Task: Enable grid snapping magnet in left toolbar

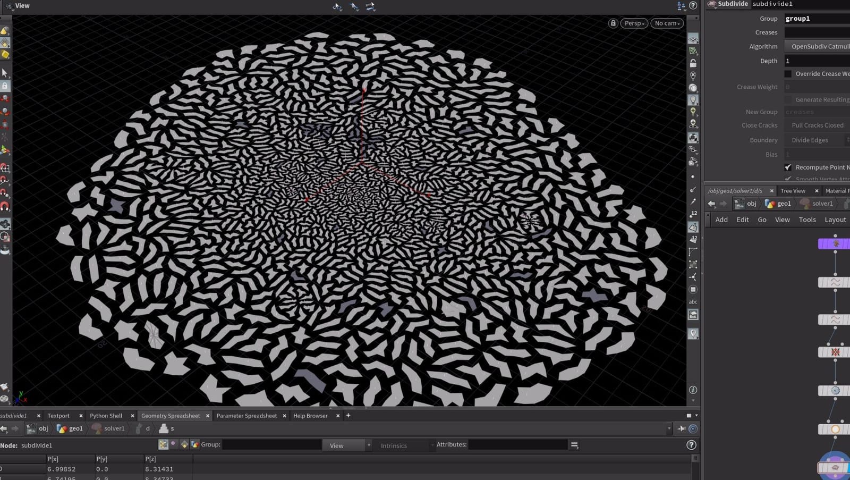Action: click(5, 168)
